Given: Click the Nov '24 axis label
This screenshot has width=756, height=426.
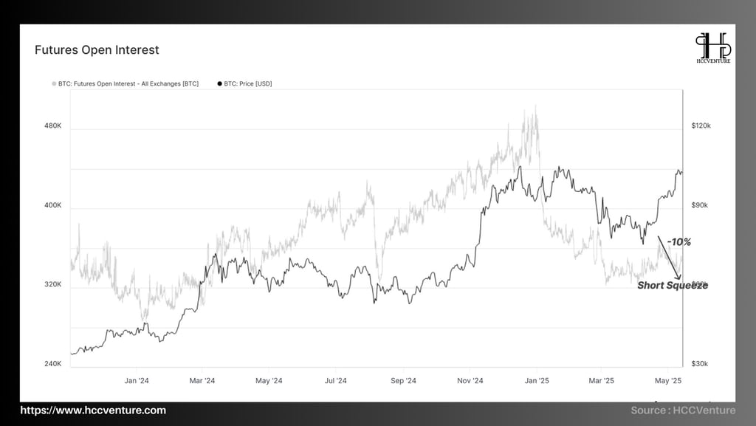Looking at the screenshot, I should (x=470, y=381).
